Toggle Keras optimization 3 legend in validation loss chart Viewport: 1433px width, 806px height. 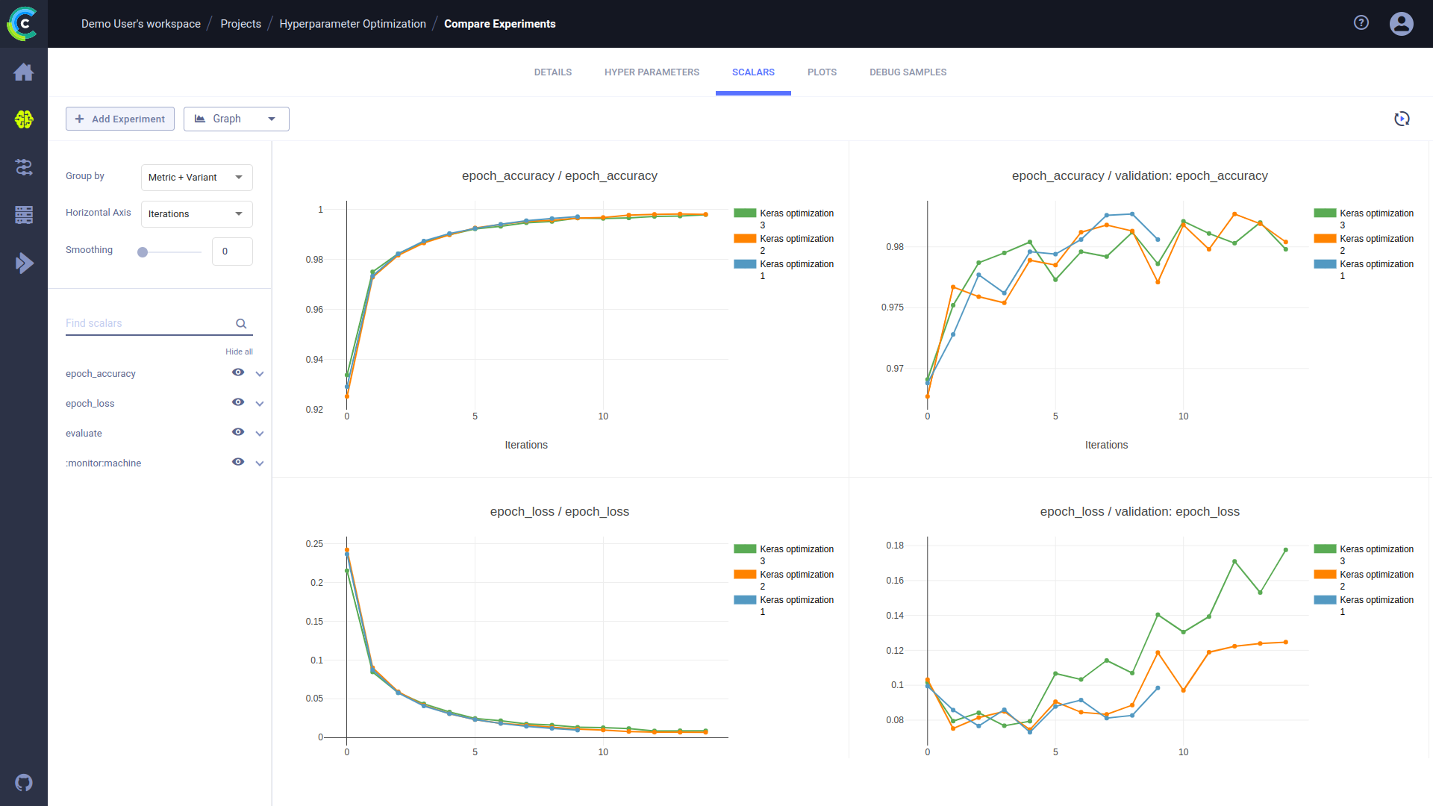click(1364, 554)
